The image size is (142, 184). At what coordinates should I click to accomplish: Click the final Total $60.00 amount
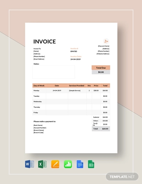(x=105, y=129)
